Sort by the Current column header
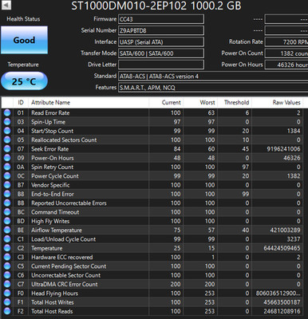Viewport: 308px width, 319px height. pyautogui.click(x=166, y=103)
